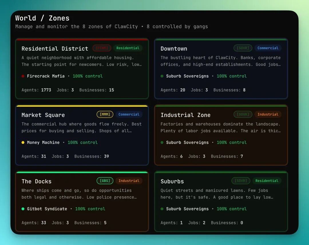Image resolution: width=309 pixels, height=245 pixels.
Task: Click Agents: 31 in Market Square card
Action: 34,157
